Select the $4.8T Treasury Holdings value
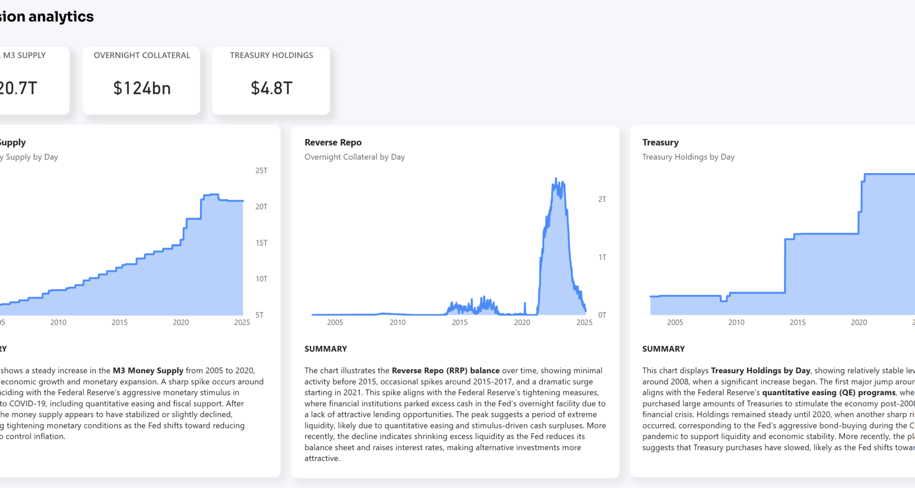 271,88
